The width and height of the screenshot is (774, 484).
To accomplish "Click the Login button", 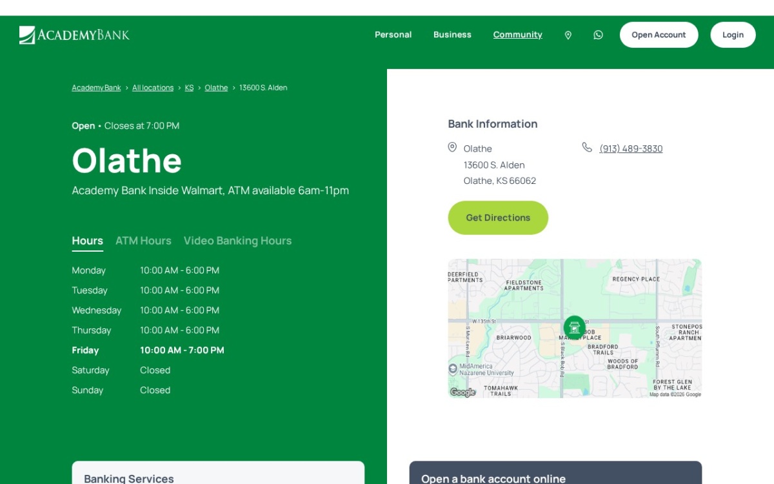I will [733, 35].
